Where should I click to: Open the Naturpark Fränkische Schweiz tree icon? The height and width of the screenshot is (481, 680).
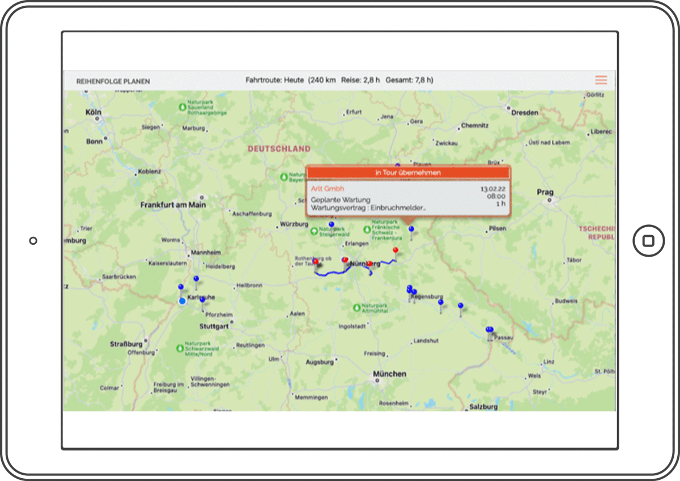click(367, 230)
